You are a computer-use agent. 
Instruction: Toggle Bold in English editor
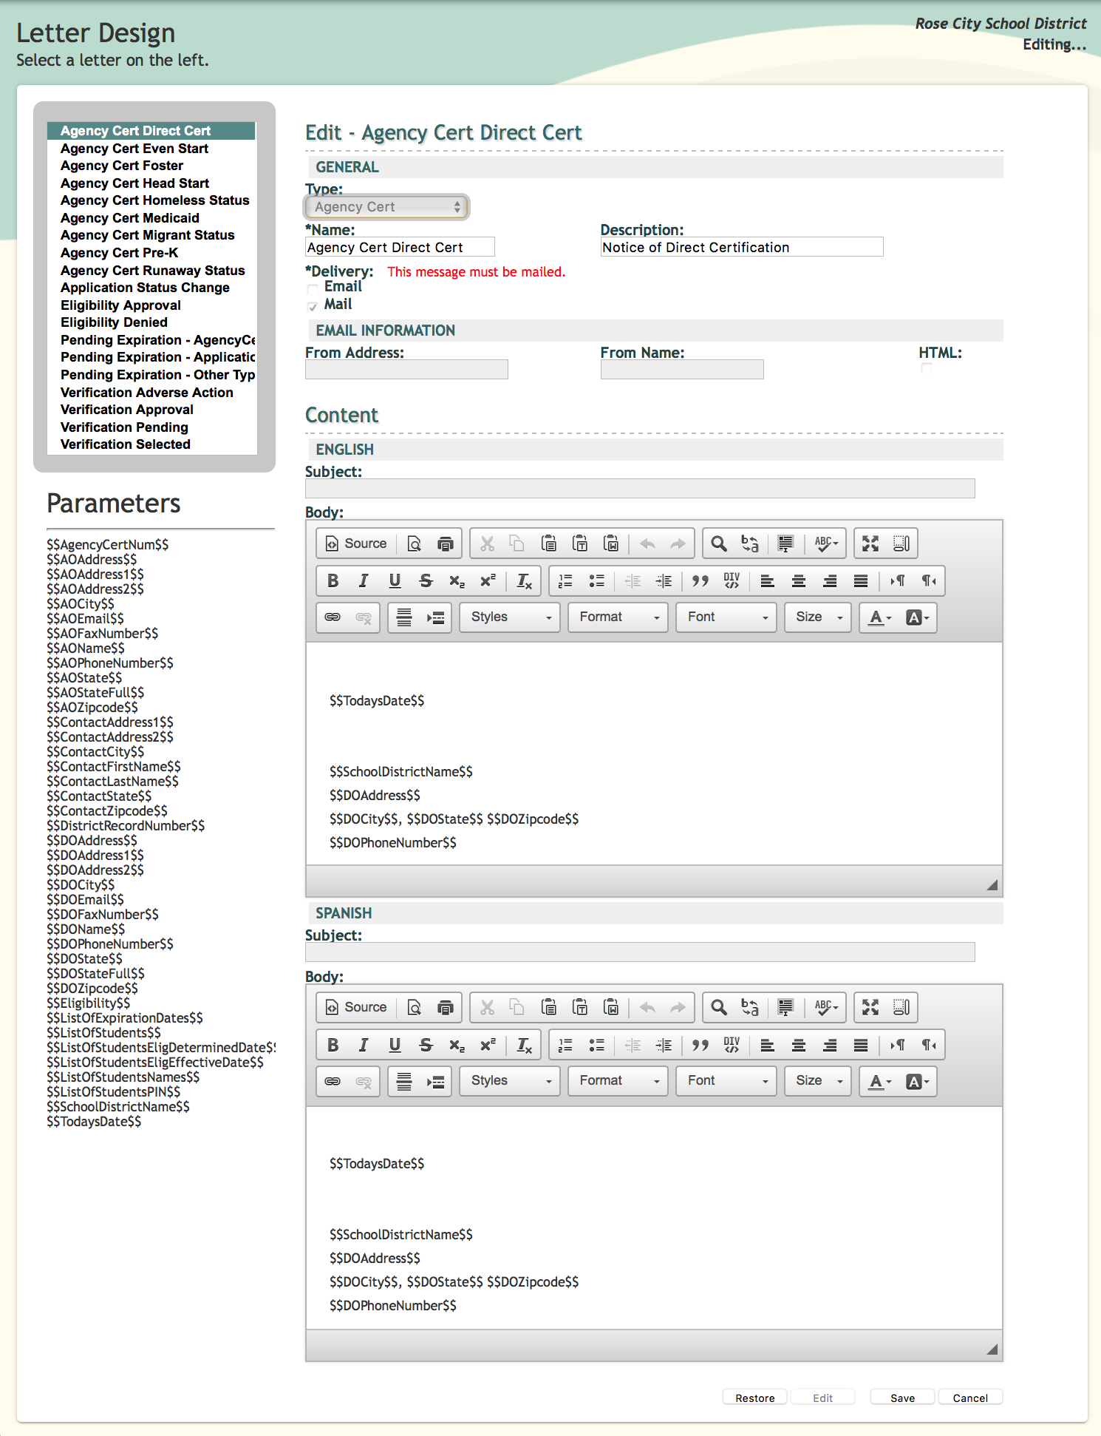[x=333, y=581]
